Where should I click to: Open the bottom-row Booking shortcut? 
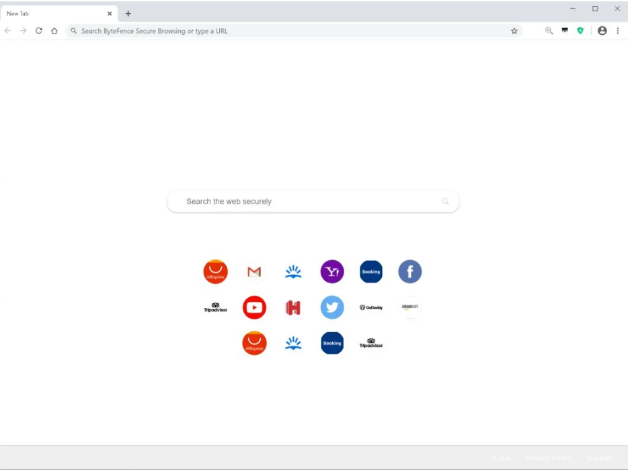pos(332,343)
